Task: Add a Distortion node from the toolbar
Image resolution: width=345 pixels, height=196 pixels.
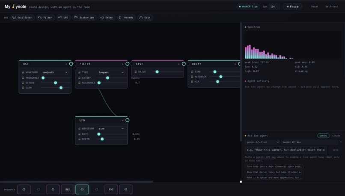Action: 84,18
